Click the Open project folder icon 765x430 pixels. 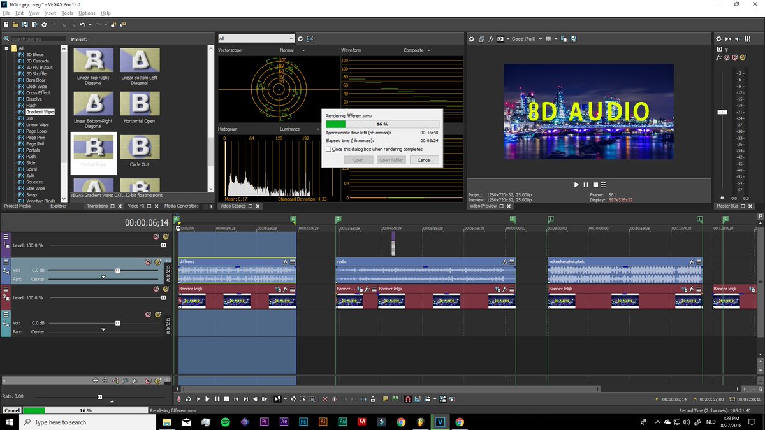tap(15, 25)
